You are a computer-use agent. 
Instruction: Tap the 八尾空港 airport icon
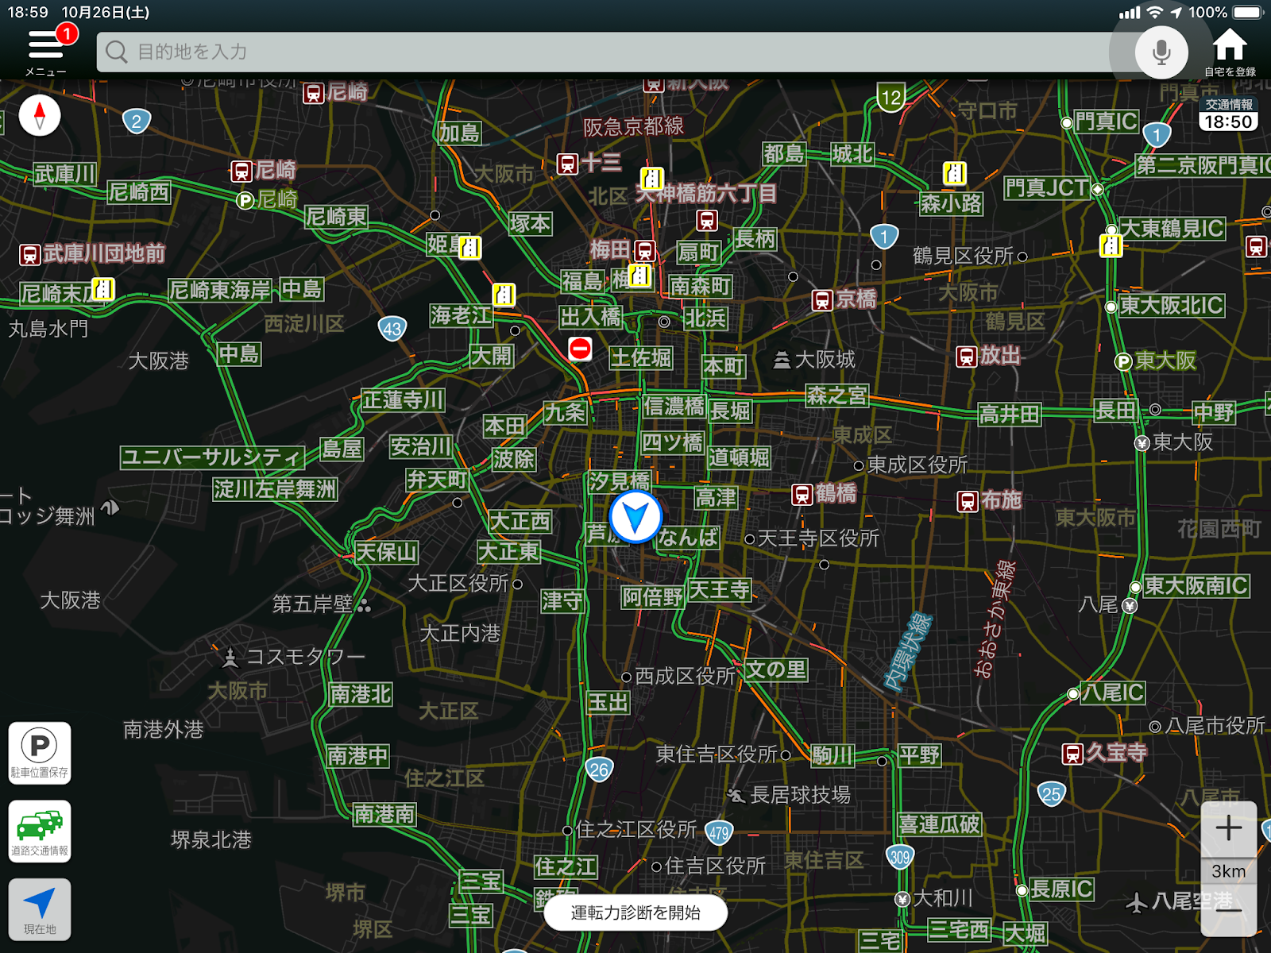[1137, 902]
